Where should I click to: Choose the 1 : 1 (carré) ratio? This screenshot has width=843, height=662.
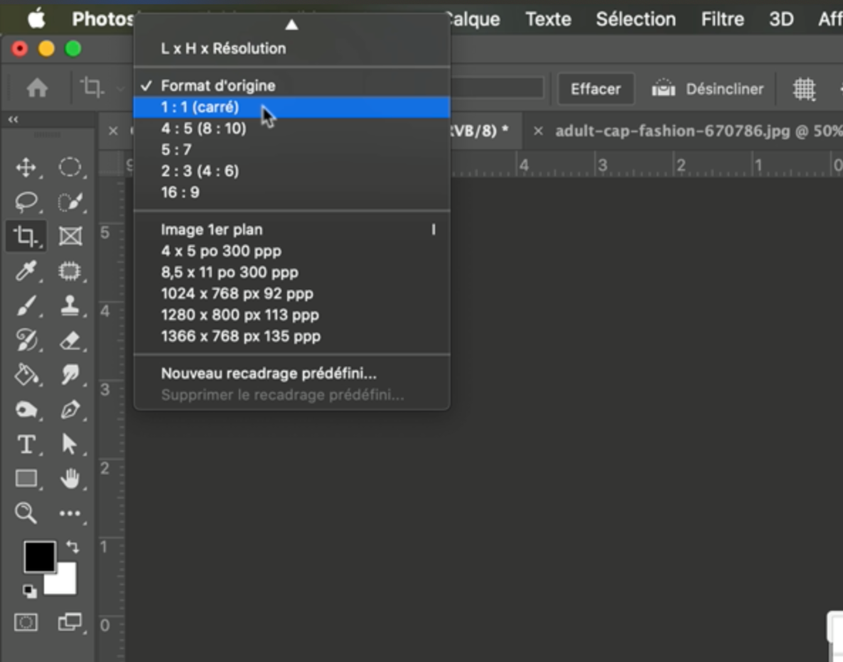(291, 107)
